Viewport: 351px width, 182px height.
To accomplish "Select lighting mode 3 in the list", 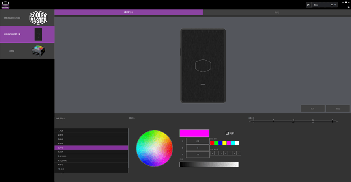I will [x=91, y=139].
